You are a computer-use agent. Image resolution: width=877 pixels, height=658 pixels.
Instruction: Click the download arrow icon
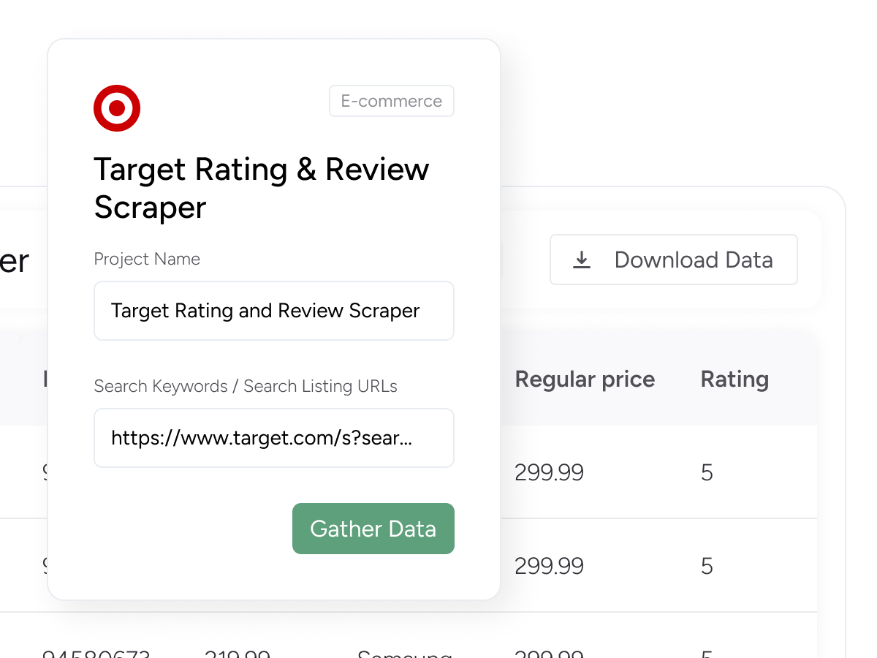[582, 260]
